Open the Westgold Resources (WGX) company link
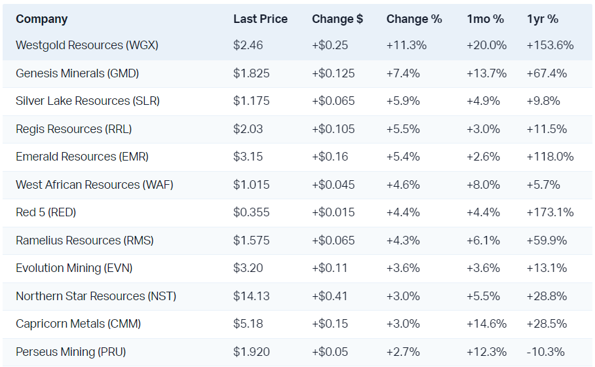 click(87, 45)
